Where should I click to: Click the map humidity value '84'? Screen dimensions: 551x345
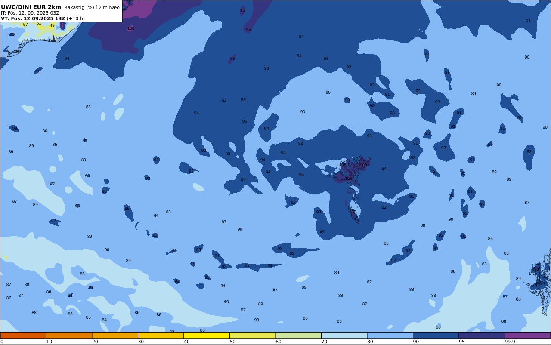(104, 320)
